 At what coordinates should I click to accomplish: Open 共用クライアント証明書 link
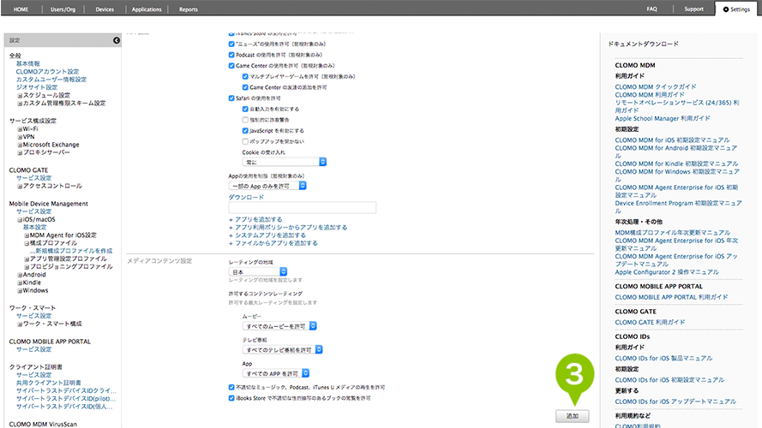click(49, 383)
